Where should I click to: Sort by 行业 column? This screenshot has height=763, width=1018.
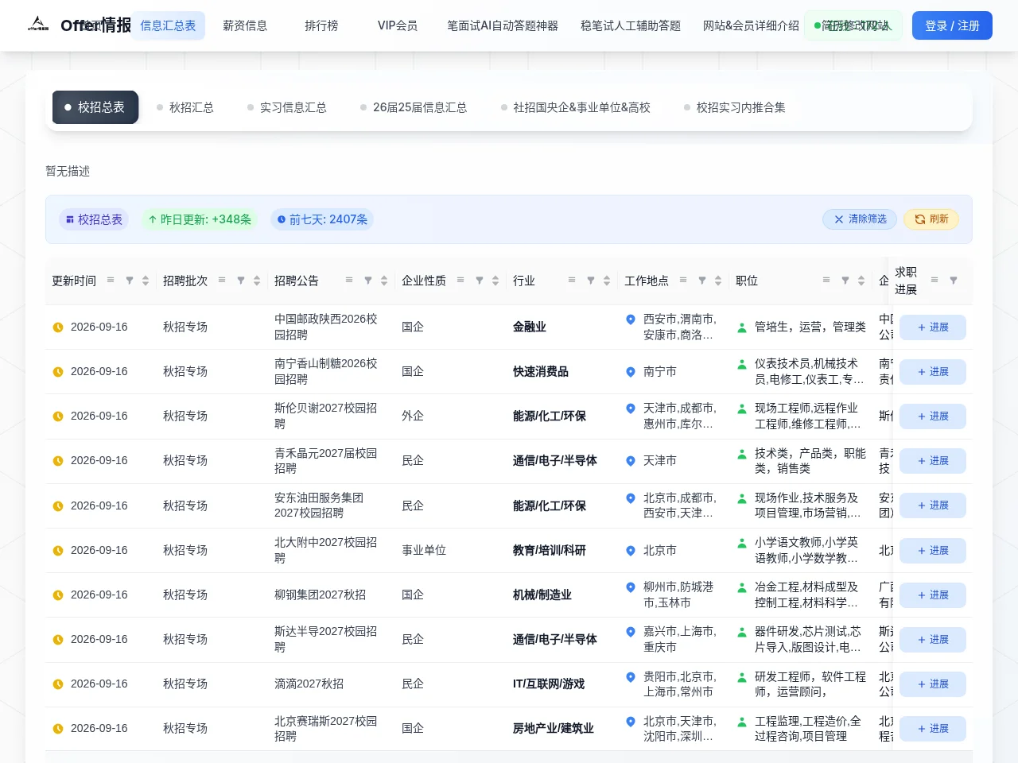[607, 281]
